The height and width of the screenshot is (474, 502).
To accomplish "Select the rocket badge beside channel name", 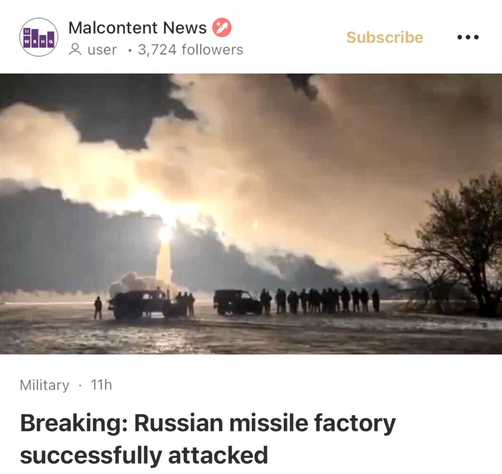I will 222,27.
